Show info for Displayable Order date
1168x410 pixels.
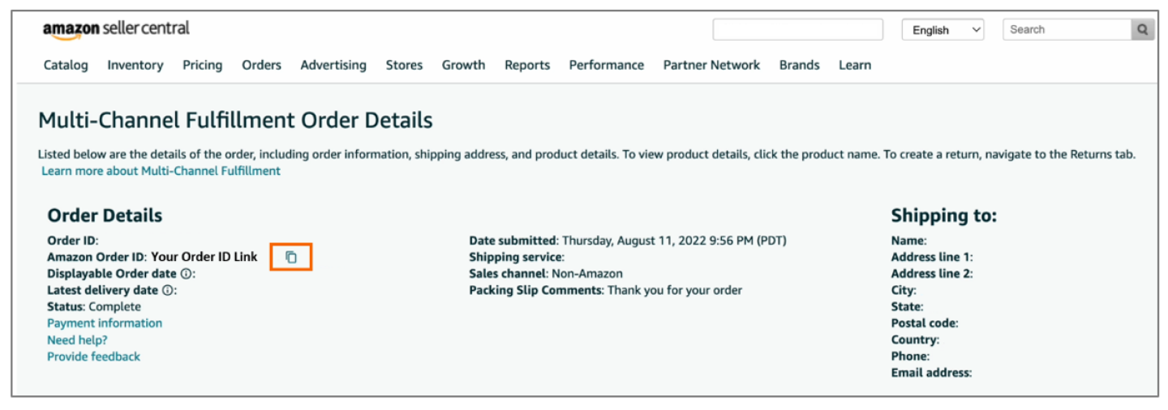[x=186, y=274]
